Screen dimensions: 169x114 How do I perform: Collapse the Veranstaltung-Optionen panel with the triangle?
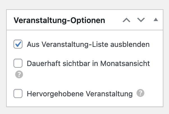pos(156,20)
